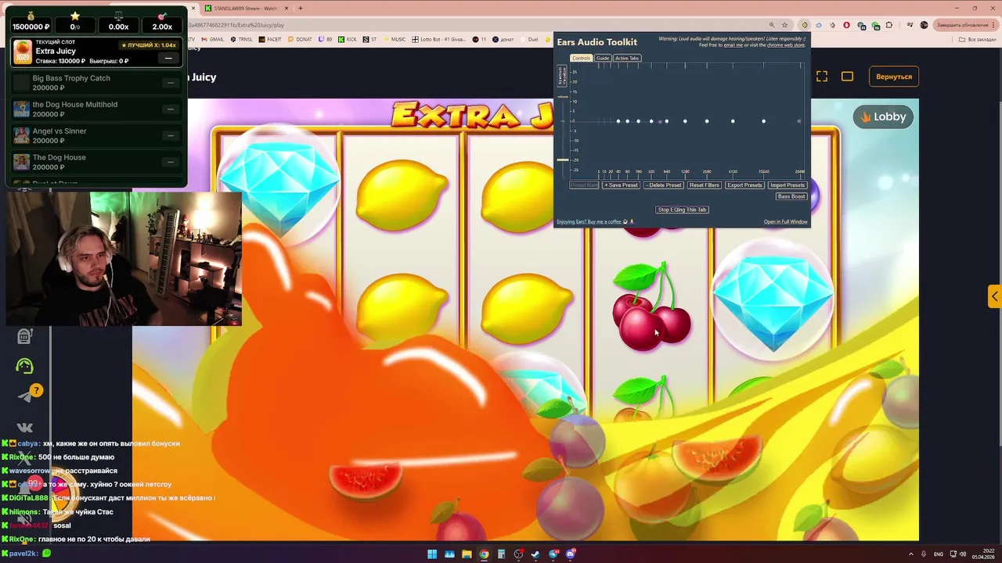Open the Lobby button

[883, 117]
